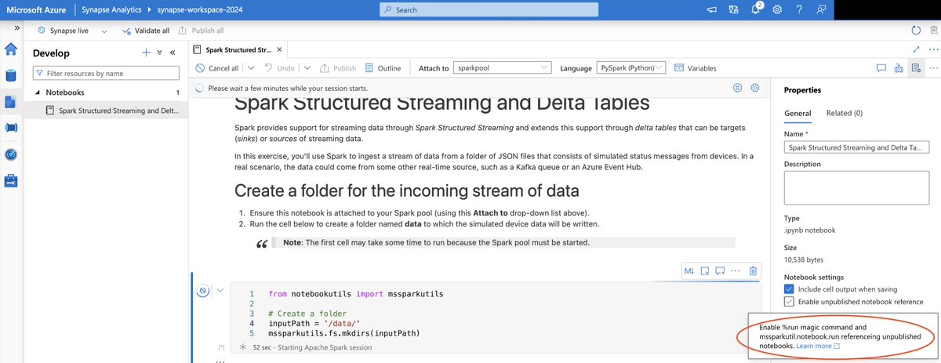This screenshot has height=363, width=941.
Task: Collapse the Notebooks tree group
Action: [x=37, y=93]
